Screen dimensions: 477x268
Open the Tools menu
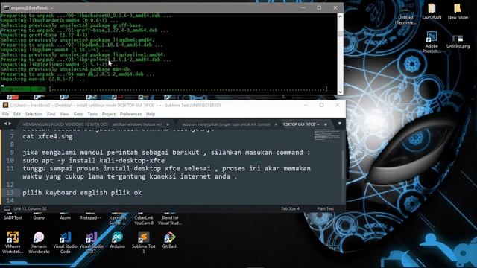(x=92, y=114)
